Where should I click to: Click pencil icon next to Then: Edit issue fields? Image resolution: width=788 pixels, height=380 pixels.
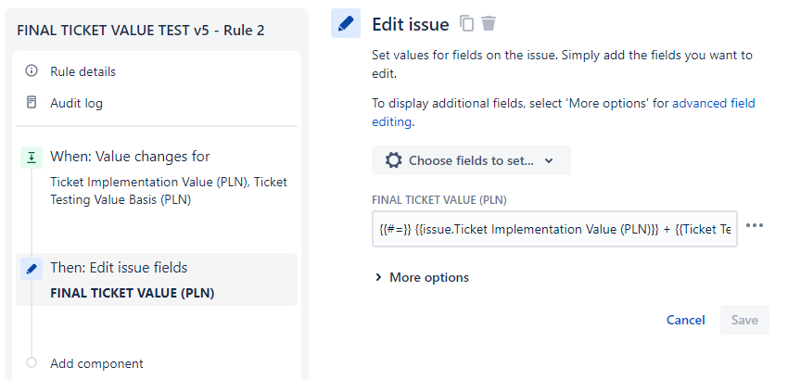pos(32,269)
